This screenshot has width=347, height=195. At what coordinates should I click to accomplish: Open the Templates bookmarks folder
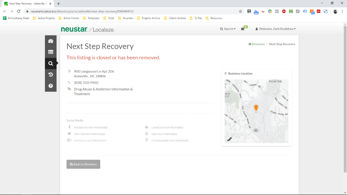91,18
